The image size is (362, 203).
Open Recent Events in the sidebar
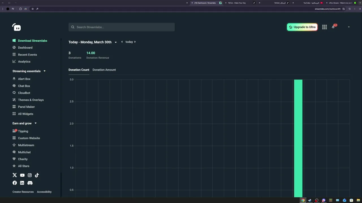tap(27, 55)
